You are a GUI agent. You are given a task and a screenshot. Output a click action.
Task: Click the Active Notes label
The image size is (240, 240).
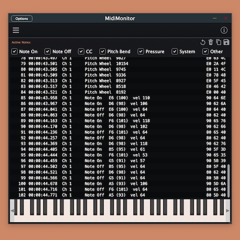pyautogui.click(x=21, y=42)
